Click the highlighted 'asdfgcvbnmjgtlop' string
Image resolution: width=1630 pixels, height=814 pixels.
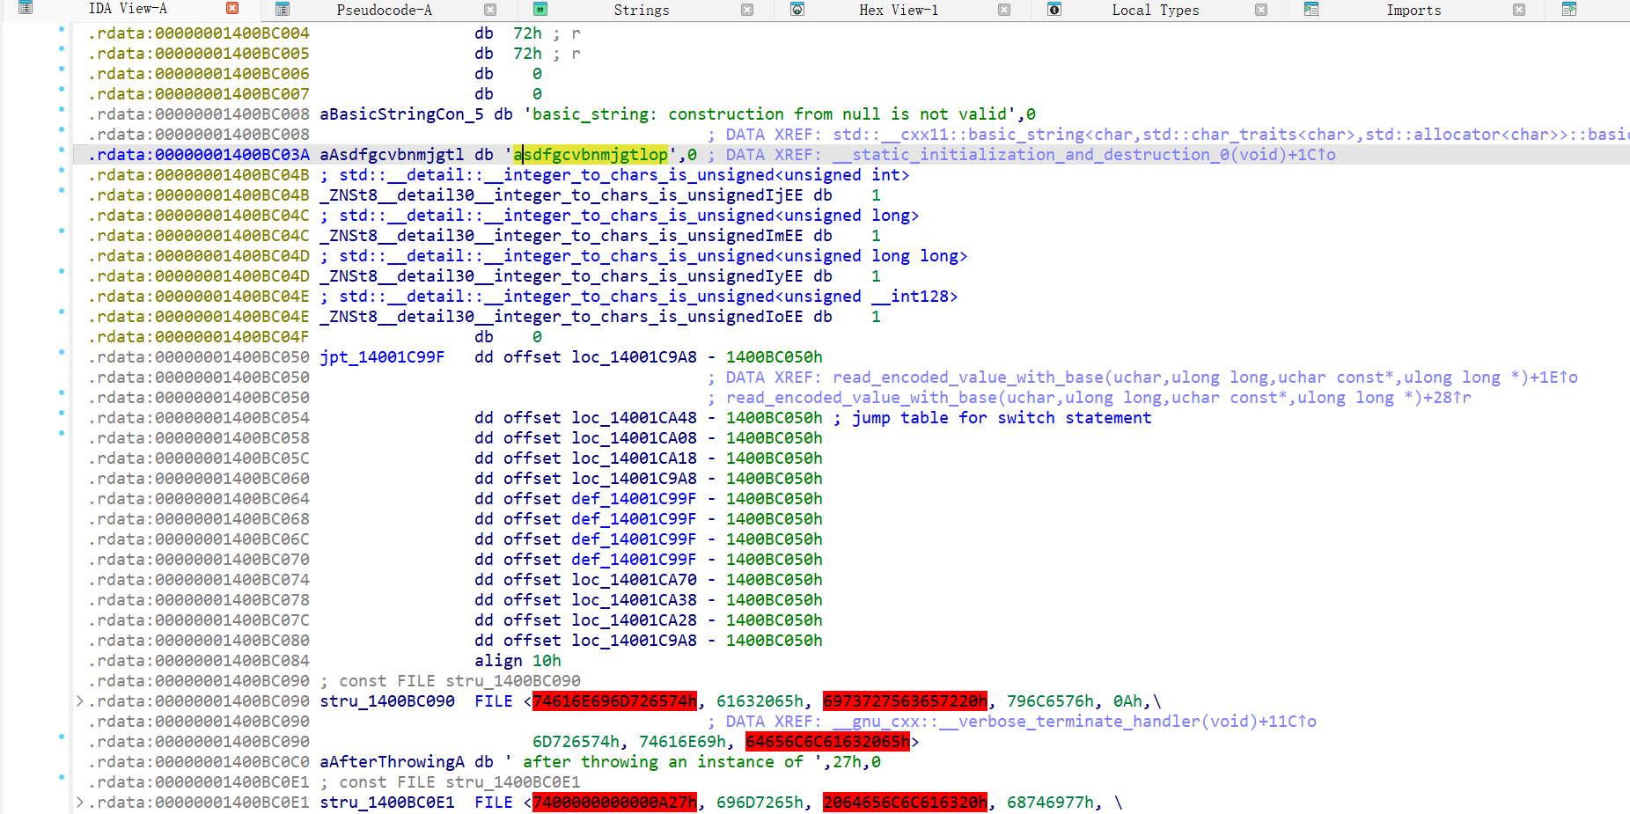tap(591, 155)
